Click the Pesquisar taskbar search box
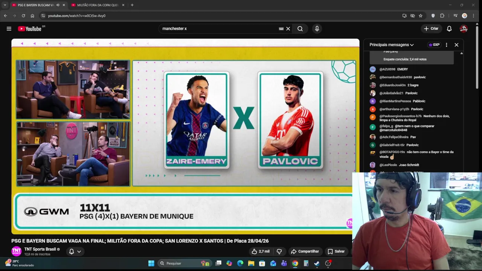The height and width of the screenshot is (271, 482). 185,263
